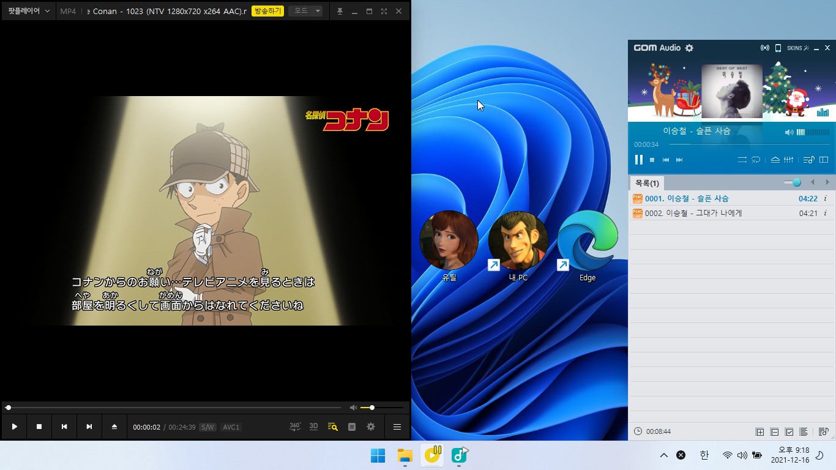This screenshot has height=470, width=836.
Task: Open the 모드 mode dropdown
Action: point(305,11)
